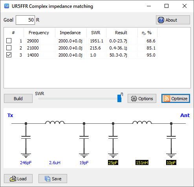Click the SWR column header
The height and width of the screenshot is (187, 194).
(96, 33)
